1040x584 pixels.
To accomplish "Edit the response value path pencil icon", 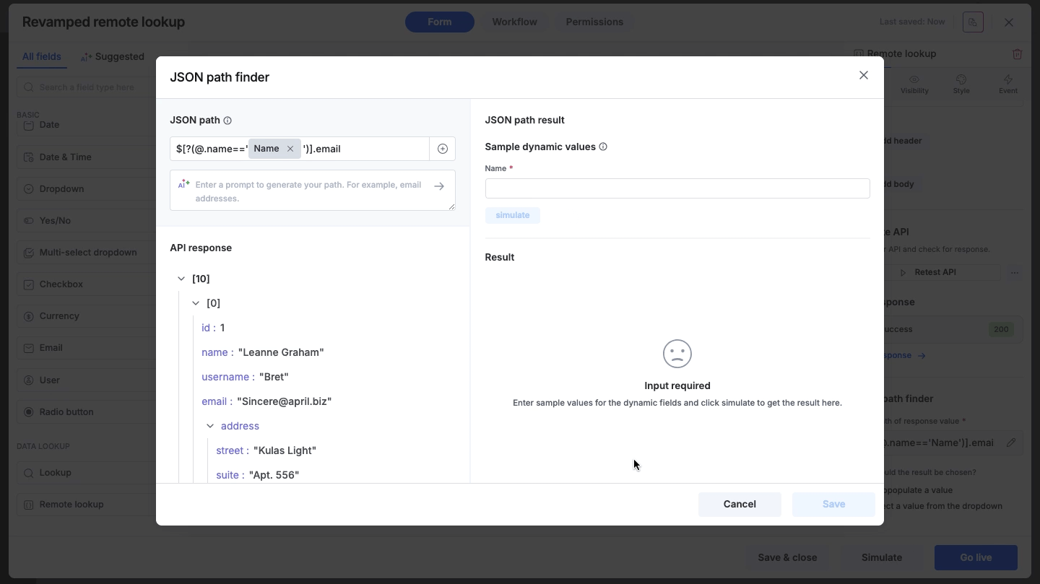I will [x=1011, y=443].
